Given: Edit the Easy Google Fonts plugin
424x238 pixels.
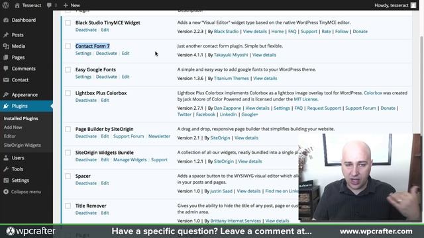Looking at the screenshot, I should pyautogui.click(x=125, y=77).
